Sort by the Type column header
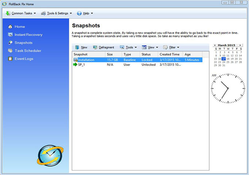Screen dimensions: 249x175 [x=131, y=54]
